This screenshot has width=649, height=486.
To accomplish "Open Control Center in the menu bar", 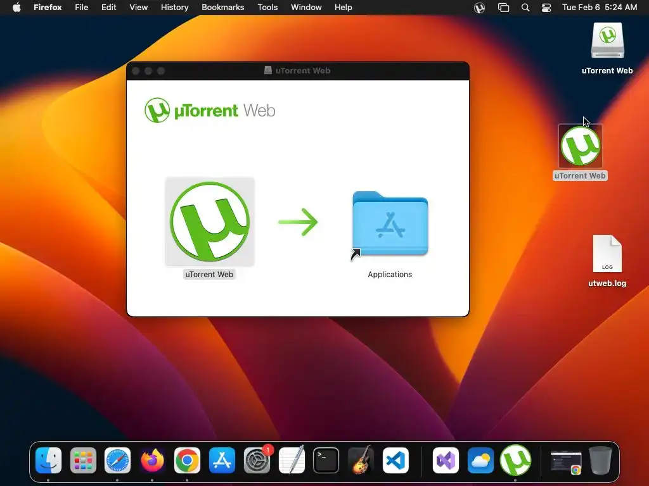I will pos(546,8).
